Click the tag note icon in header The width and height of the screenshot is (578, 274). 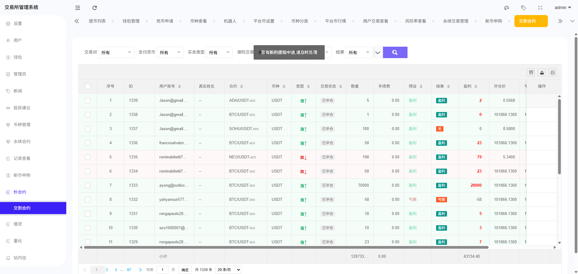coord(523,8)
